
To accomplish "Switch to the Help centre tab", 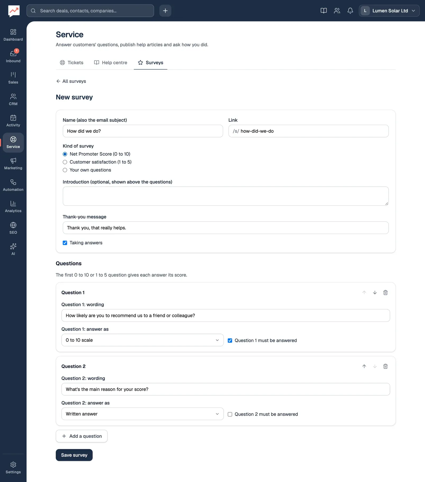I will pos(110,63).
